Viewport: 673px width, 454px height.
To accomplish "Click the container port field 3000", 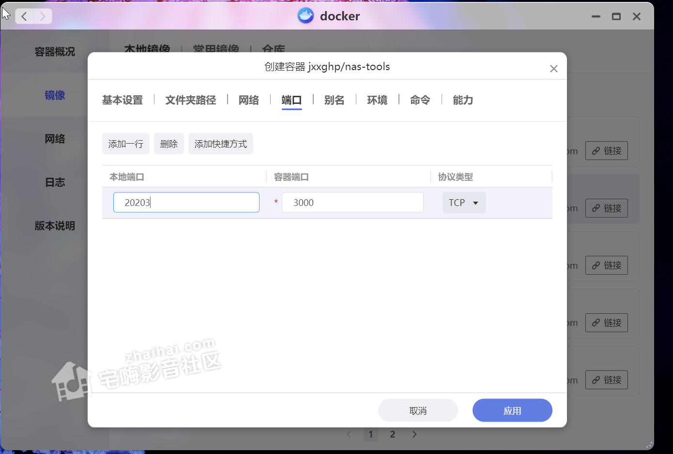I will (352, 203).
